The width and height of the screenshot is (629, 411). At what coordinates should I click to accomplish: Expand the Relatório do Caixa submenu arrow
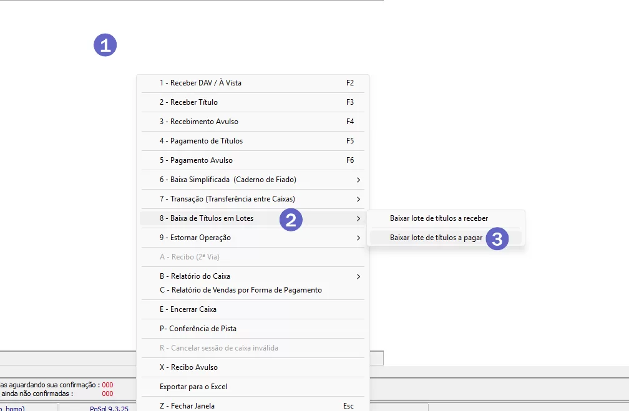coord(358,276)
